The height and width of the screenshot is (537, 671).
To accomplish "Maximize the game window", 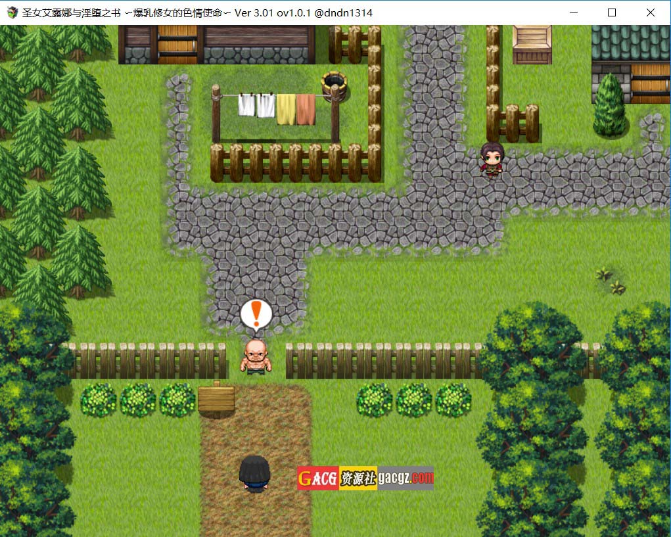I will pos(612,12).
